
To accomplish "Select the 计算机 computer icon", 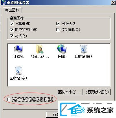I will click(18, 49).
